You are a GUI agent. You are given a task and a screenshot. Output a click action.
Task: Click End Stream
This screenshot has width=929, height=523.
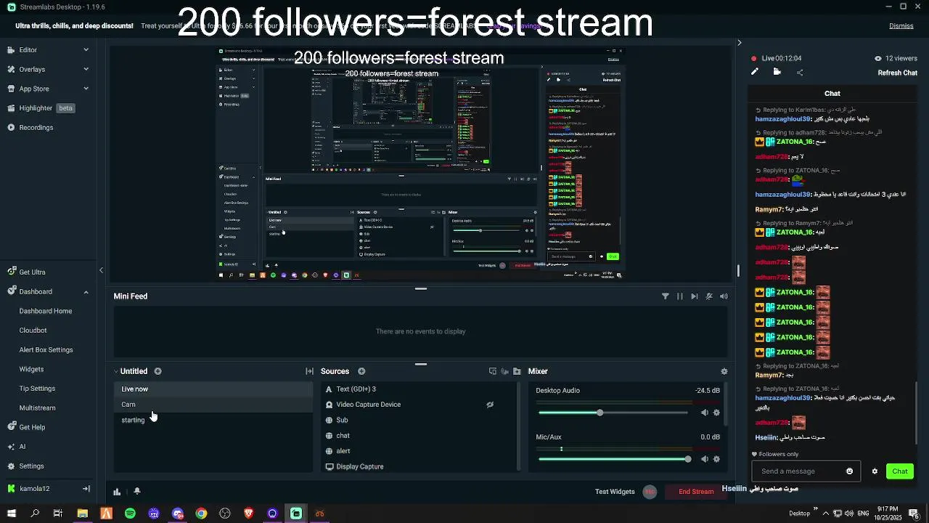point(696,492)
